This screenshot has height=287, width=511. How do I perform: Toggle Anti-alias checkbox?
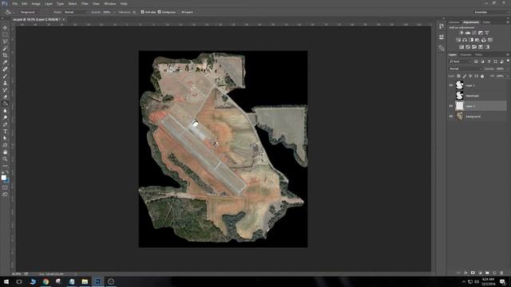coord(142,12)
